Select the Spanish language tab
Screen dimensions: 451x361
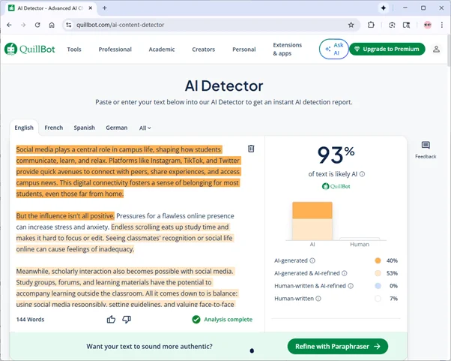pos(84,128)
